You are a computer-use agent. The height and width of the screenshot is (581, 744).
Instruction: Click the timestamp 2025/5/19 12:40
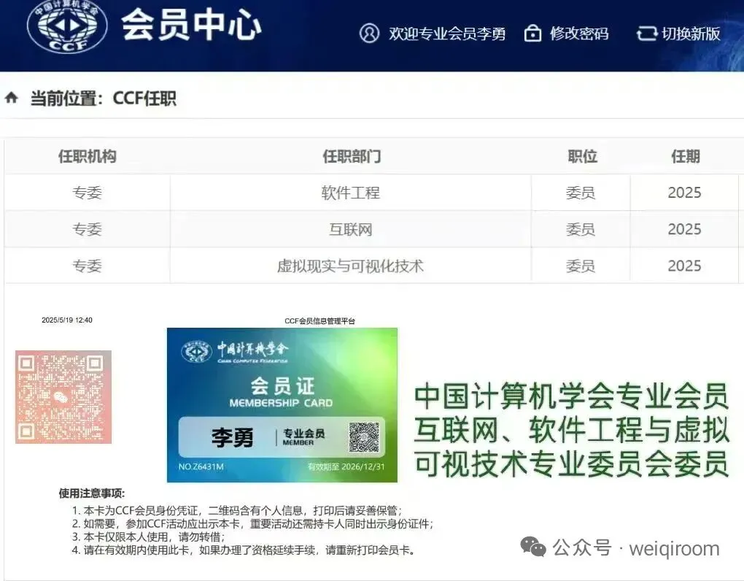[x=67, y=320]
